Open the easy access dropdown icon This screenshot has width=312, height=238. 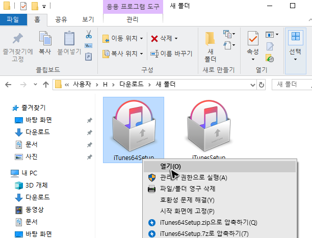[229, 45]
